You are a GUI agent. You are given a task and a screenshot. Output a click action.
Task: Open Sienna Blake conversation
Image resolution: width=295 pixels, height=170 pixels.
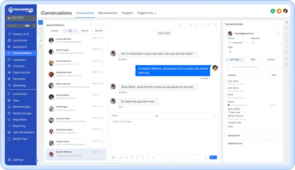[x=76, y=97]
